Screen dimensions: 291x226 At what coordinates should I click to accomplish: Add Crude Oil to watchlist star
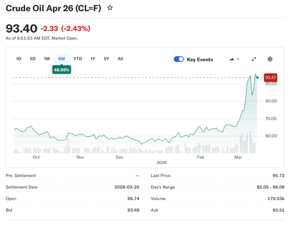pos(110,8)
